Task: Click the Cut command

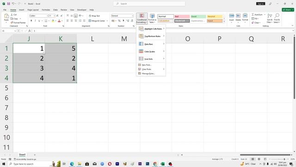Action: 13,14
